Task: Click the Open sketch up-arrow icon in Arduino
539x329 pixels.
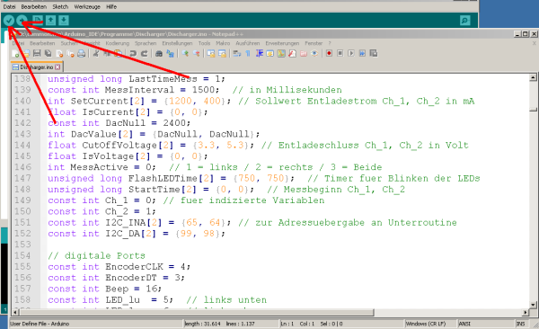Action: pyautogui.click(x=50, y=21)
